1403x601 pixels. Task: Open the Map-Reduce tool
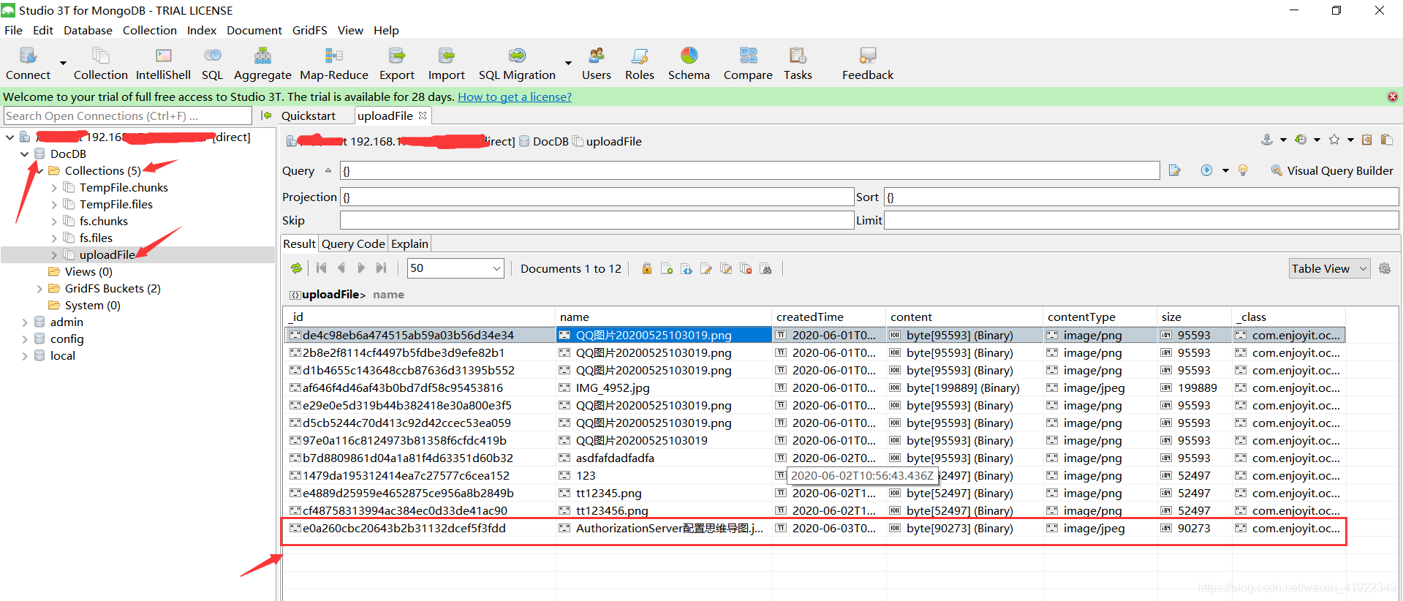click(x=334, y=64)
